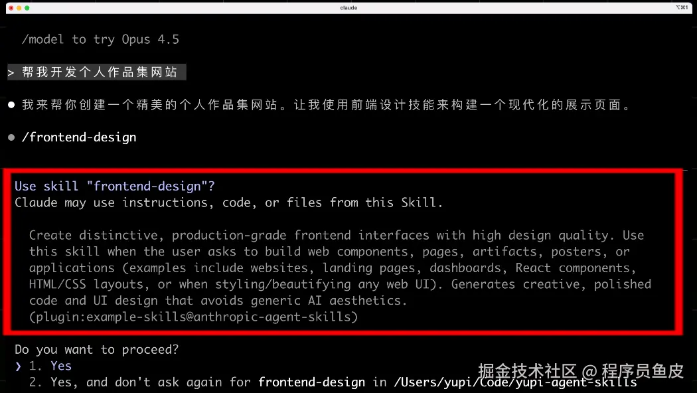Screen dimensions: 697x393
Task: Click the "HTML/CSS layouts" description line
Action: click(340, 285)
